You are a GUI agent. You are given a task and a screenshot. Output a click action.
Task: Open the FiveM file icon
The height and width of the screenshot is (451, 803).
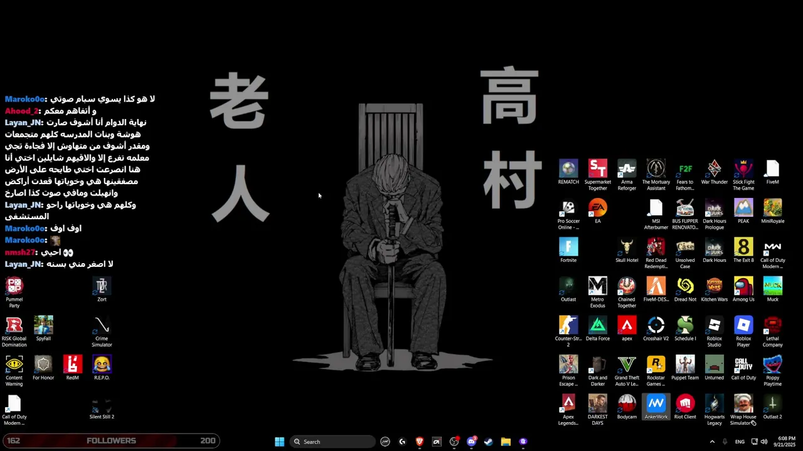click(772, 172)
